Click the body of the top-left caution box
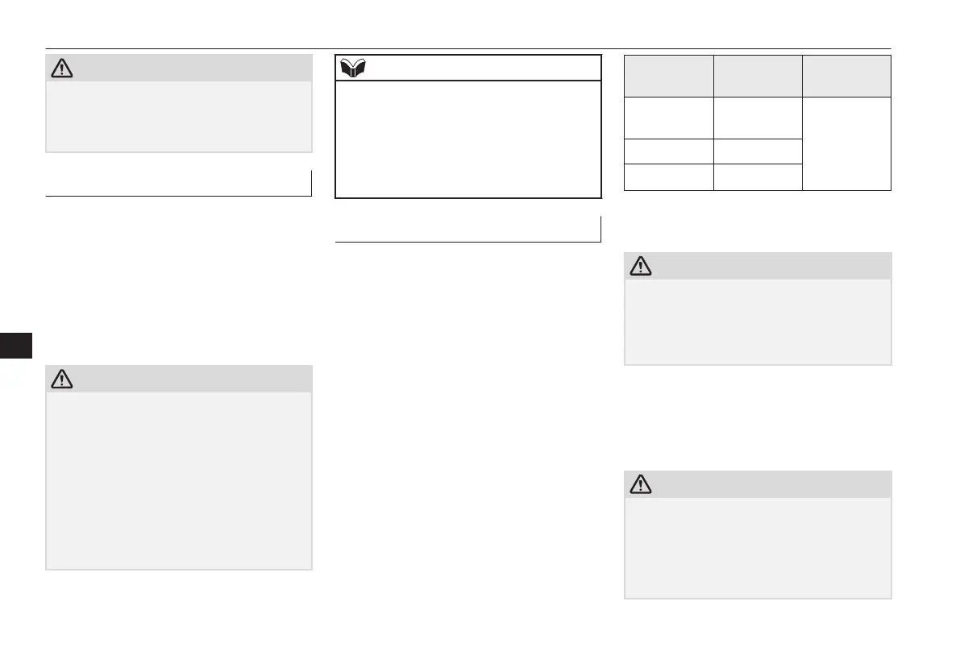 click(178, 115)
